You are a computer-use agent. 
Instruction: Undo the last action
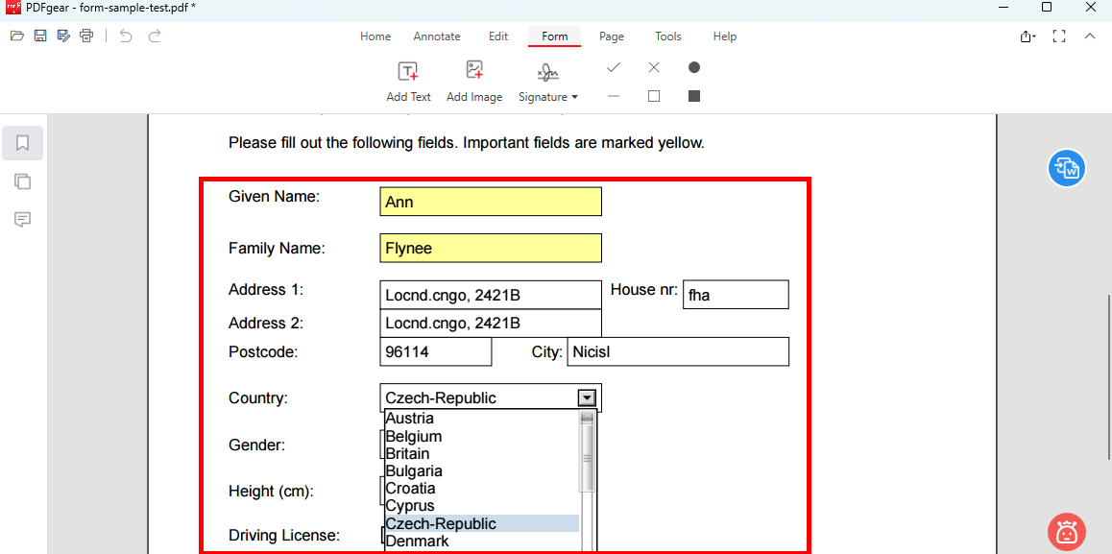(x=126, y=36)
